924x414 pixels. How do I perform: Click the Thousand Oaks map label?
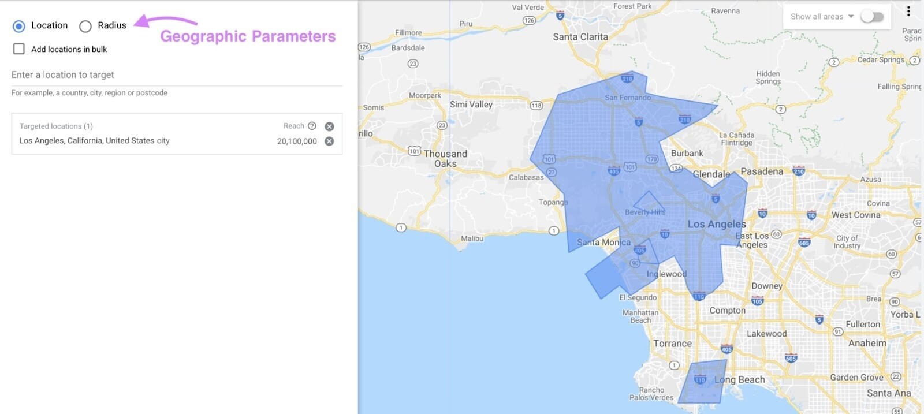coord(445,159)
